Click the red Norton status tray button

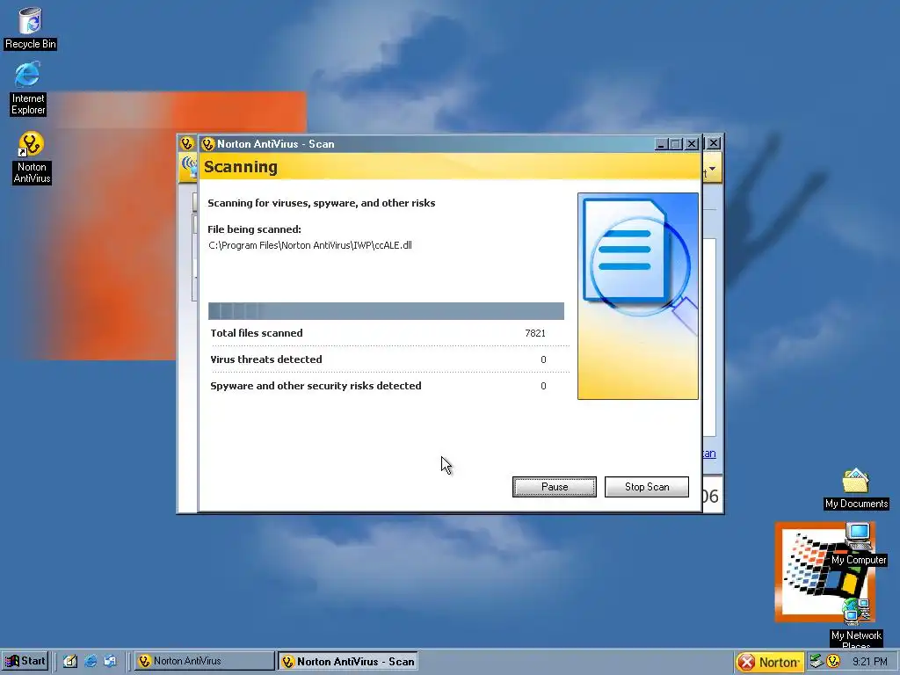pyautogui.click(x=770, y=662)
